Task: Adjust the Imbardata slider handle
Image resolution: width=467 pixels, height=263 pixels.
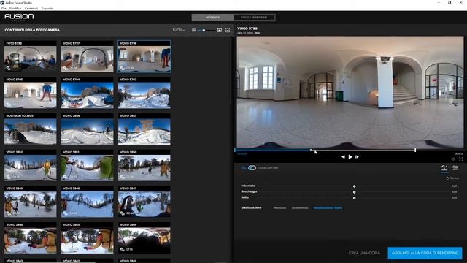Action: pos(354,186)
